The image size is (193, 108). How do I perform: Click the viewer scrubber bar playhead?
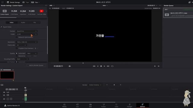pyautogui.click(x=83, y=63)
